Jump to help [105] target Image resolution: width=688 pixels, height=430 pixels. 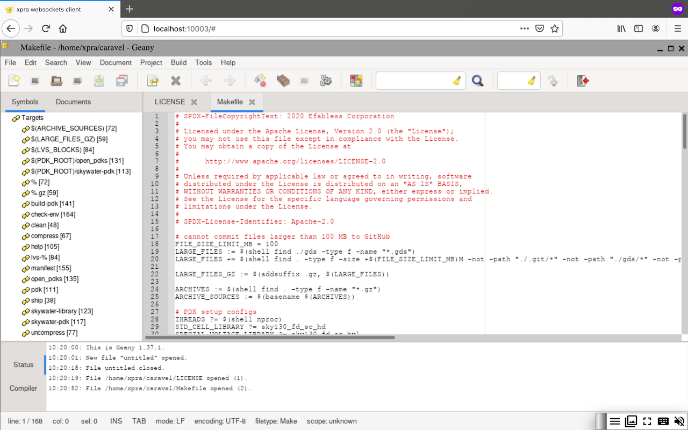(45, 247)
